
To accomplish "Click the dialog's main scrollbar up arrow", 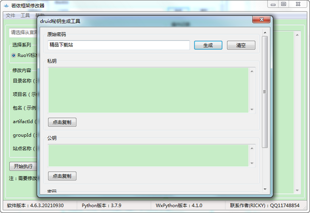I will tap(265, 33).
